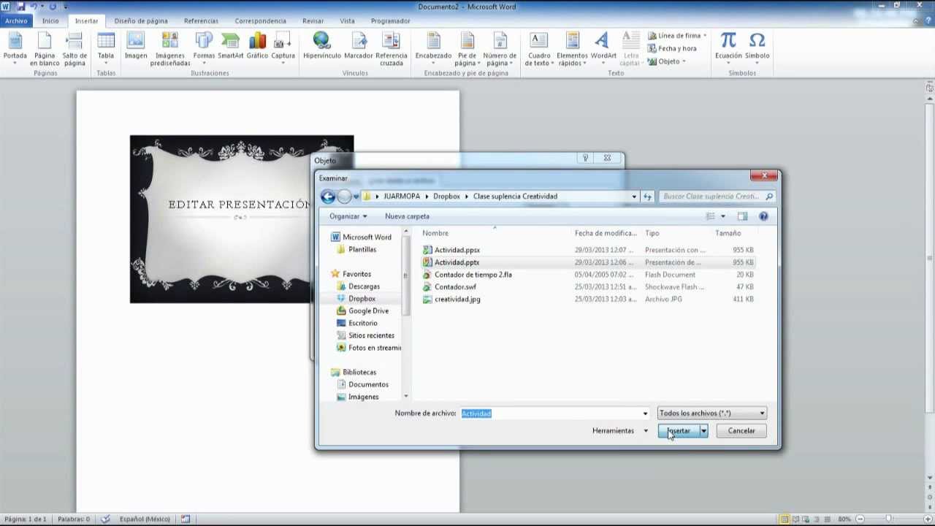This screenshot has width=935, height=526.
Task: Expand the Herramientas menu
Action: [x=619, y=431]
